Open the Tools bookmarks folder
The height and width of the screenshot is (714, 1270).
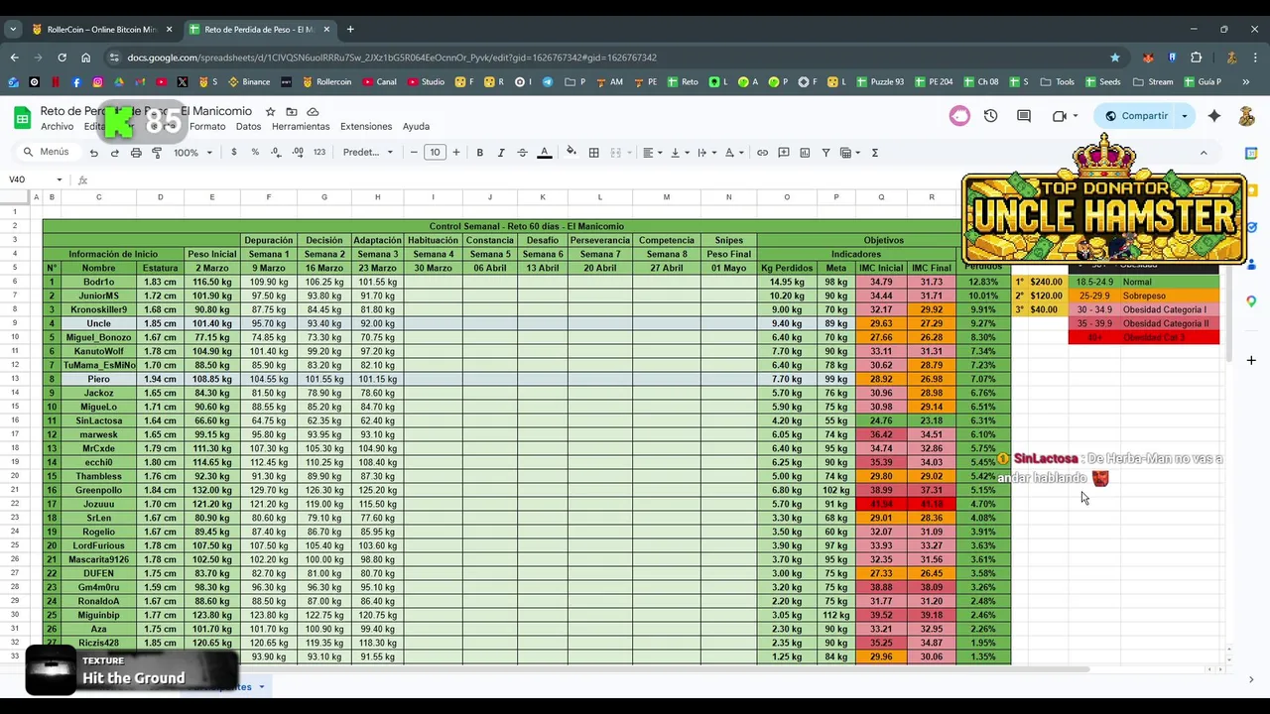[x=1058, y=82]
